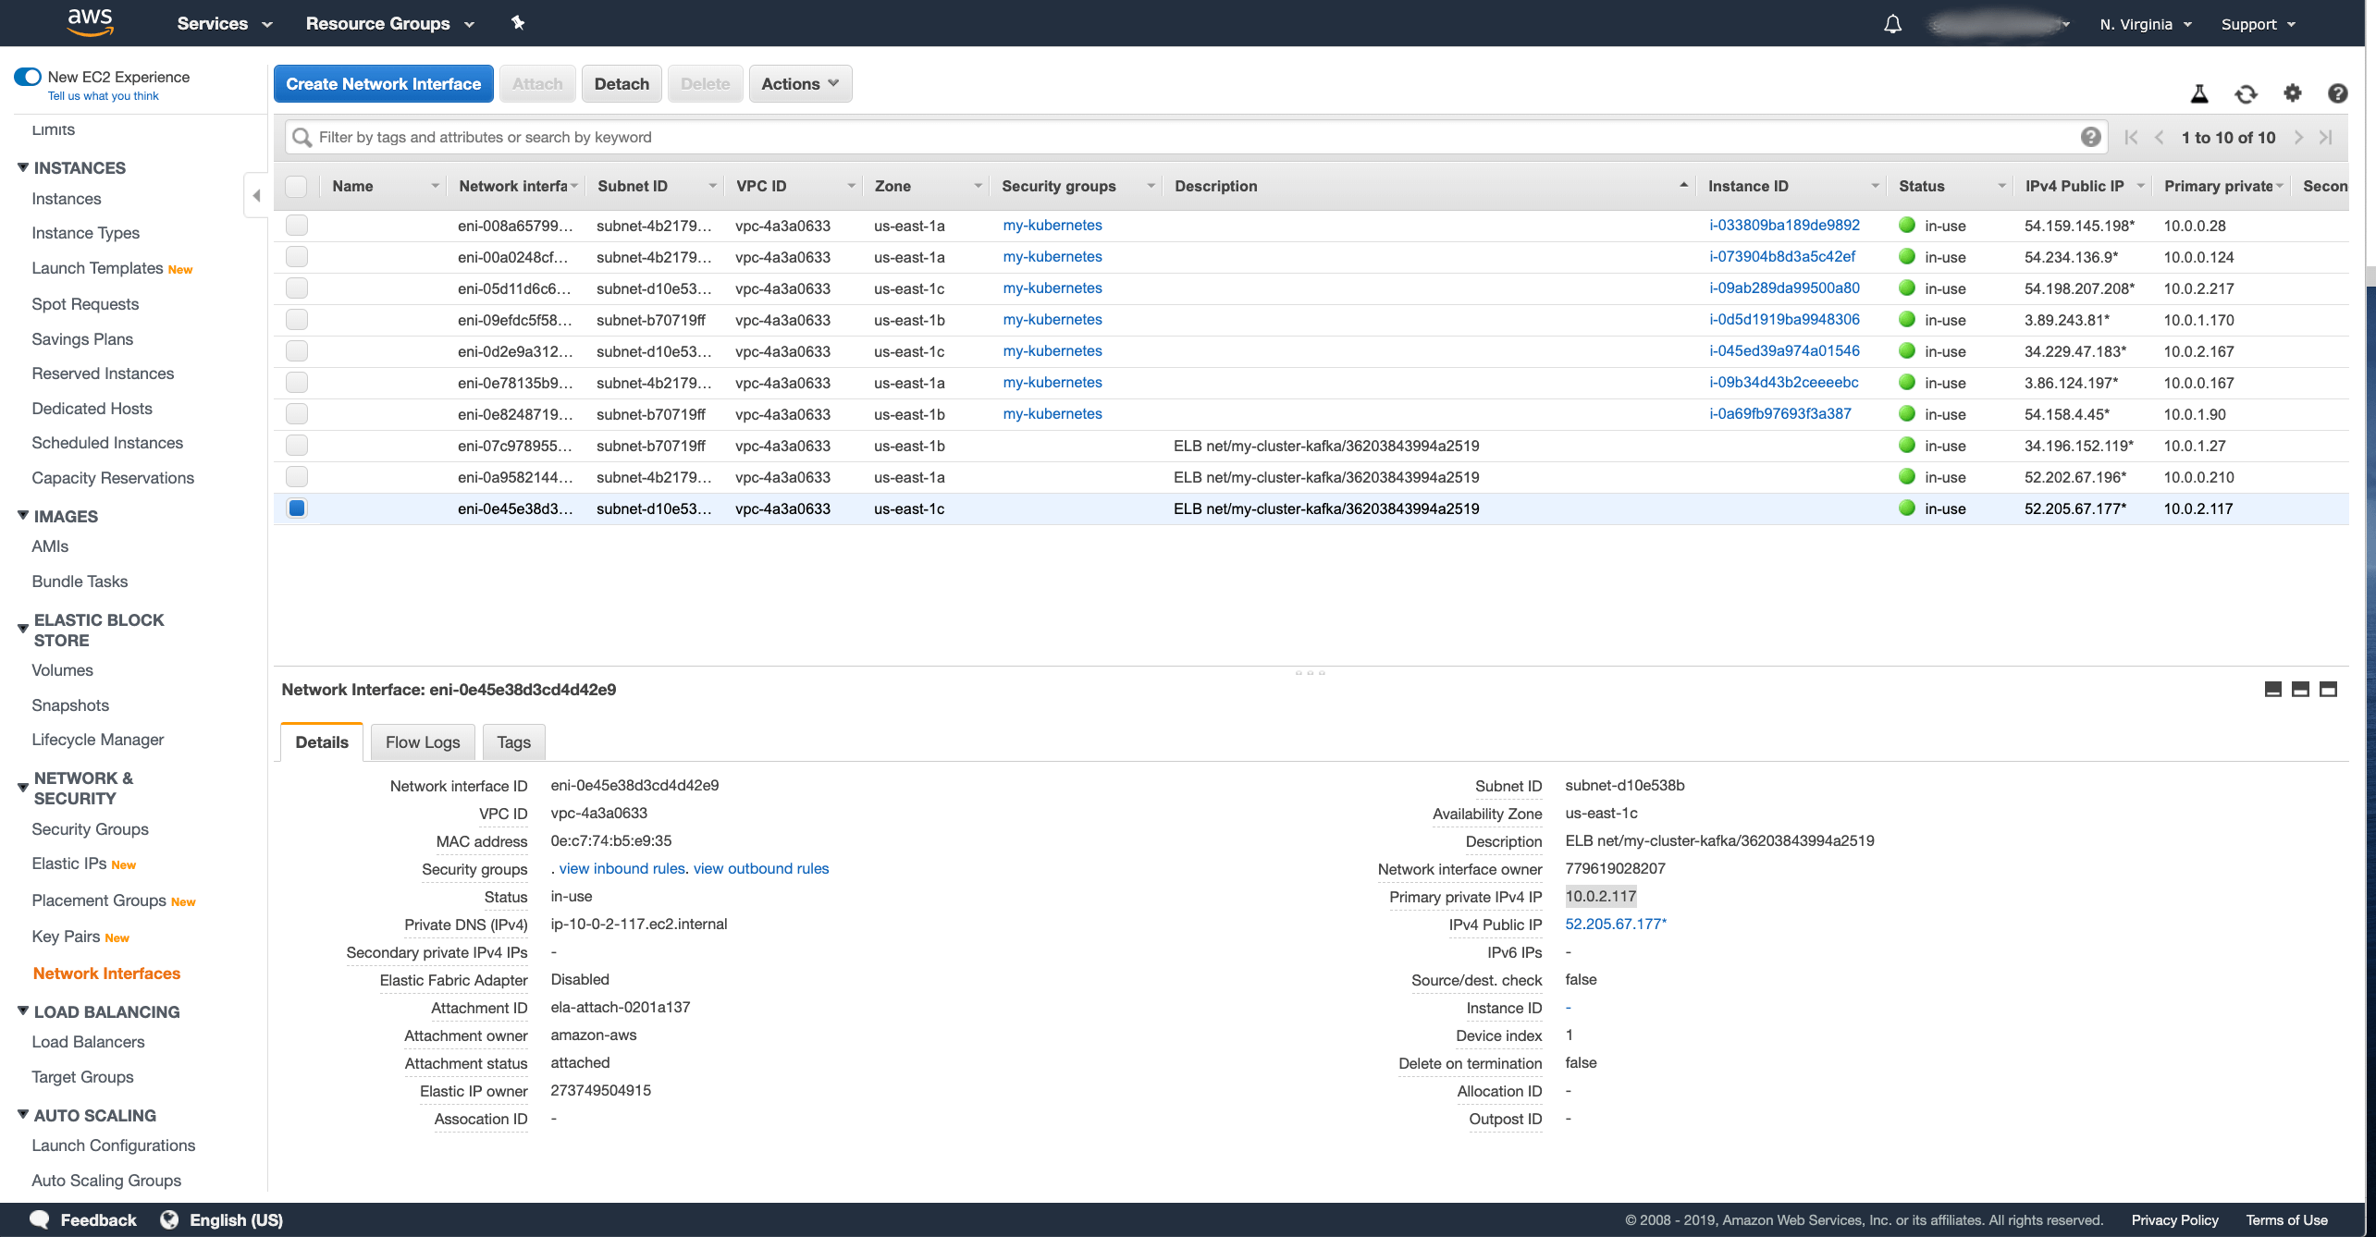Open instance i-033809ba189de9892 link
Image resolution: width=2376 pixels, height=1237 pixels.
[x=1784, y=225]
